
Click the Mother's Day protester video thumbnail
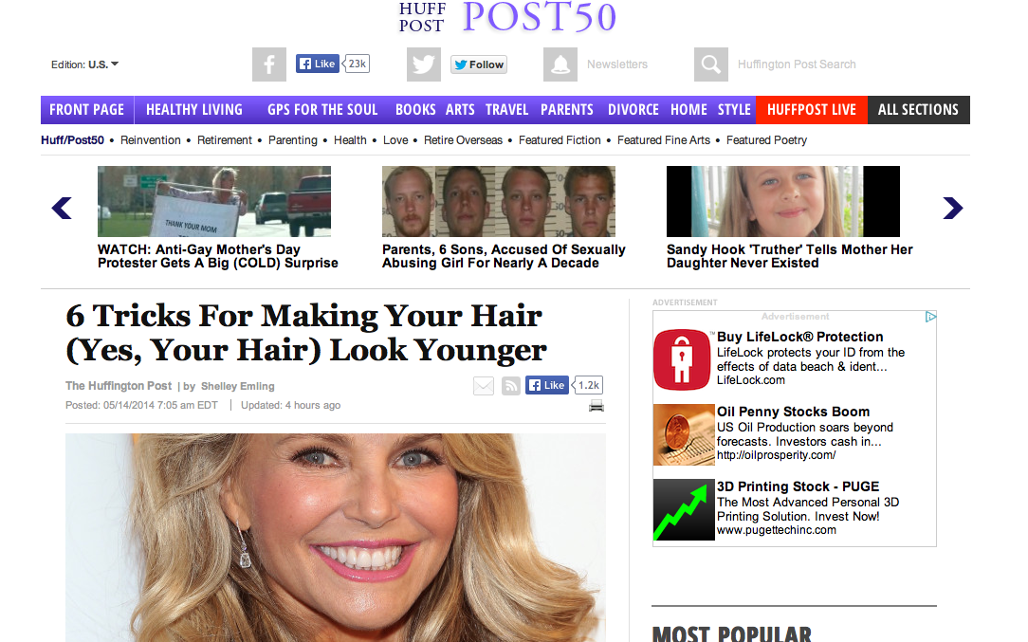coord(214,201)
